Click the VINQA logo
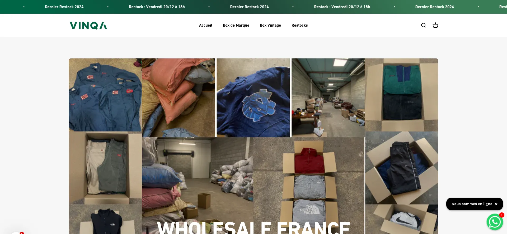The height and width of the screenshot is (234, 507). [88, 26]
